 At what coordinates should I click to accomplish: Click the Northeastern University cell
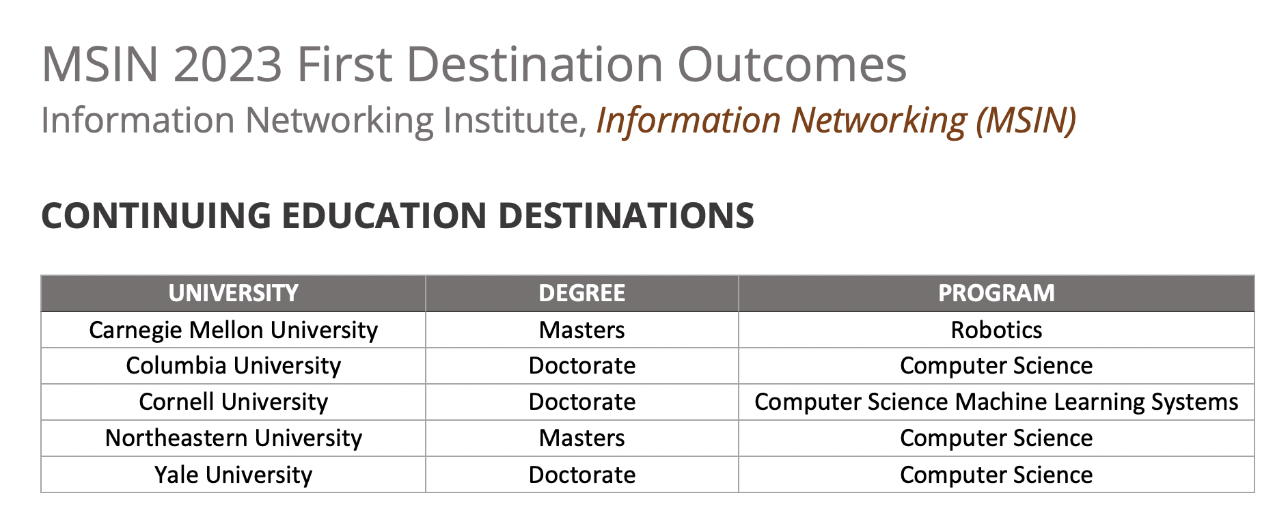click(233, 439)
